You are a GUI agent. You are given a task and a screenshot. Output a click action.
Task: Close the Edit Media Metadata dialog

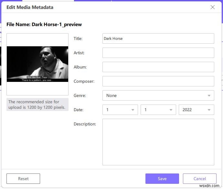point(212,7)
